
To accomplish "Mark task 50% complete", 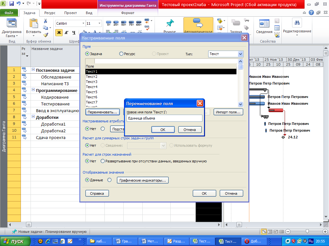I will point(124,23).
